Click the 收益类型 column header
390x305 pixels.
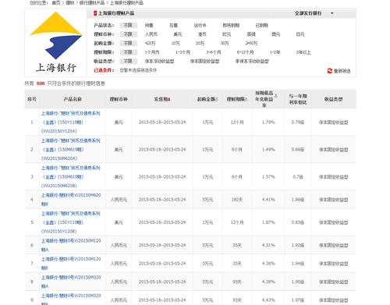pos(333,99)
